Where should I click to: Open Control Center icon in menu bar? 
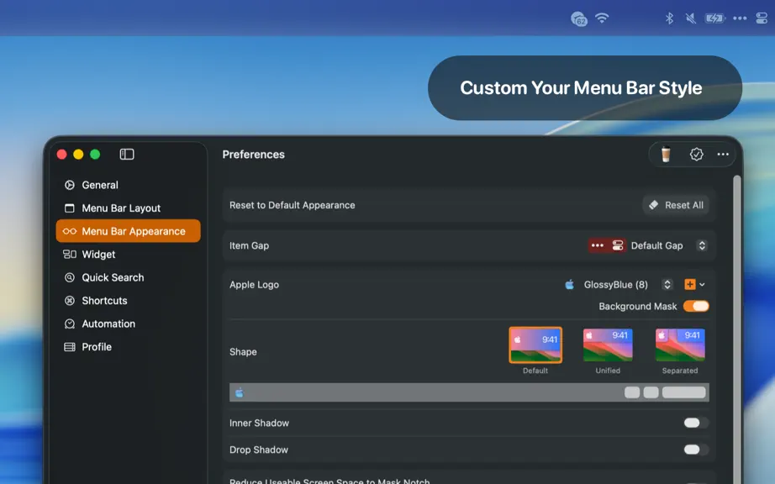click(x=762, y=18)
